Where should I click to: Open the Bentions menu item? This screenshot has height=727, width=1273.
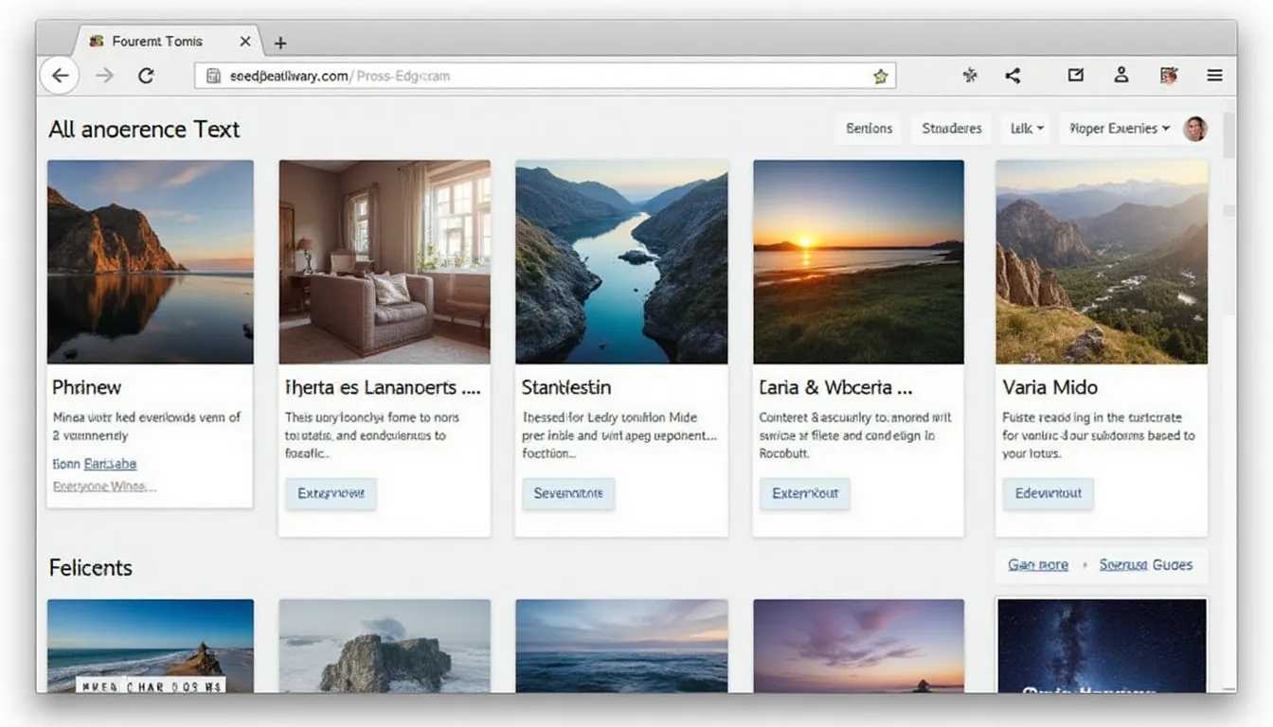869,129
